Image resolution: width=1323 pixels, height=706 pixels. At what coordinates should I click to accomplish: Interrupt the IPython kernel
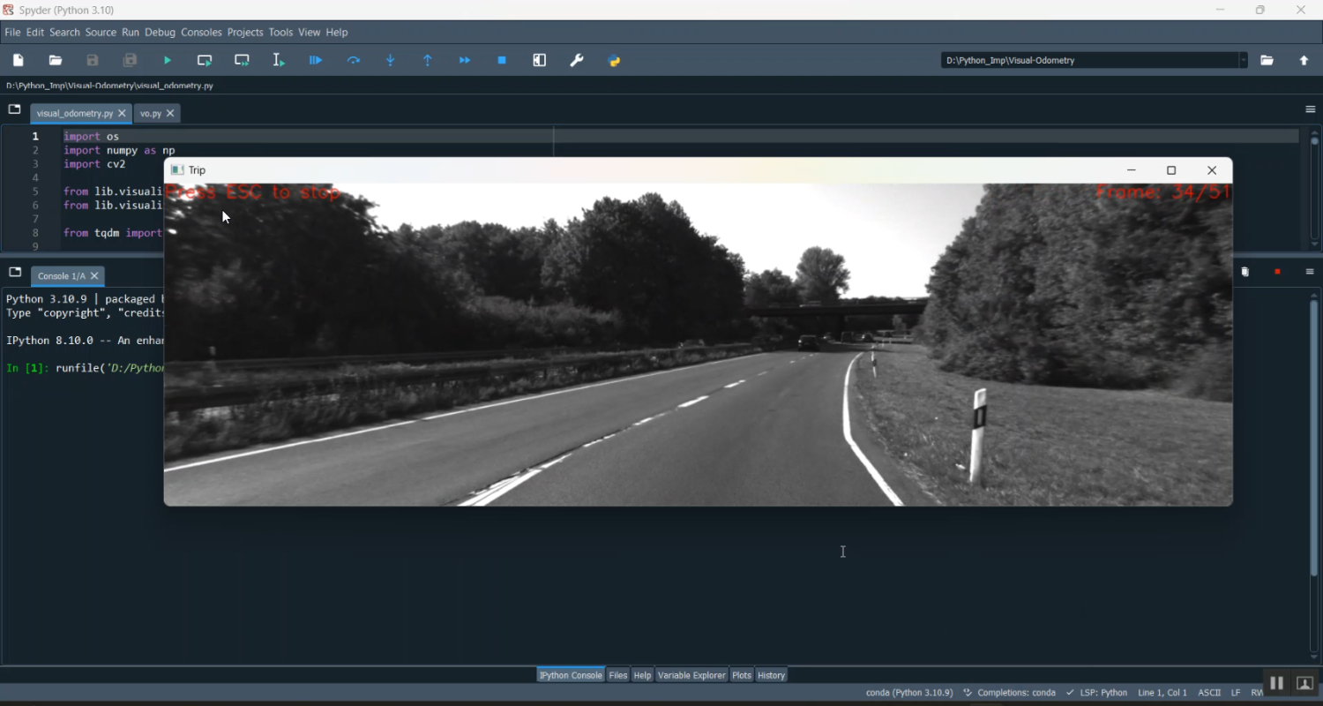(x=1277, y=272)
